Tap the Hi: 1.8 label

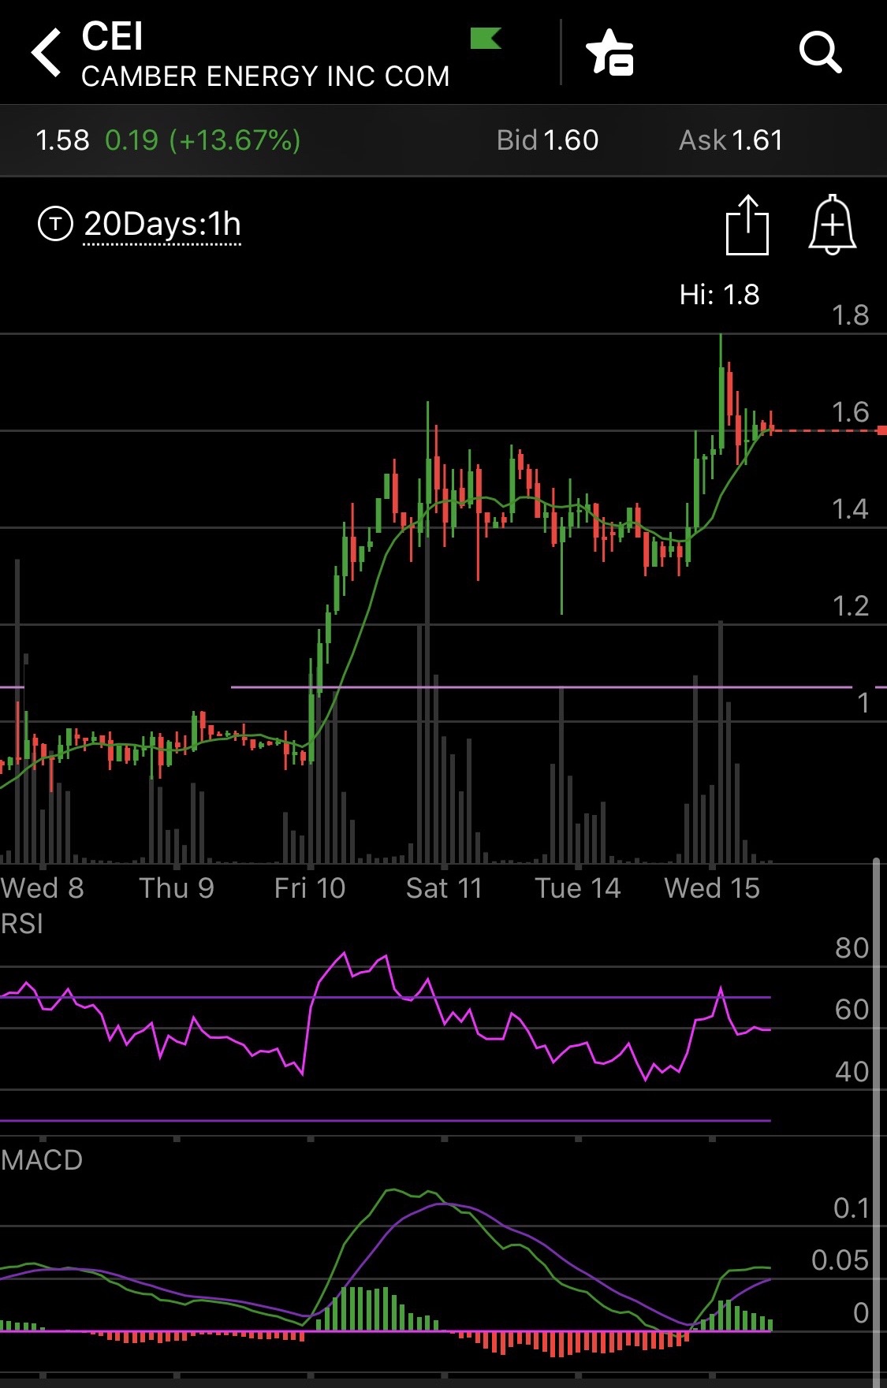720,295
